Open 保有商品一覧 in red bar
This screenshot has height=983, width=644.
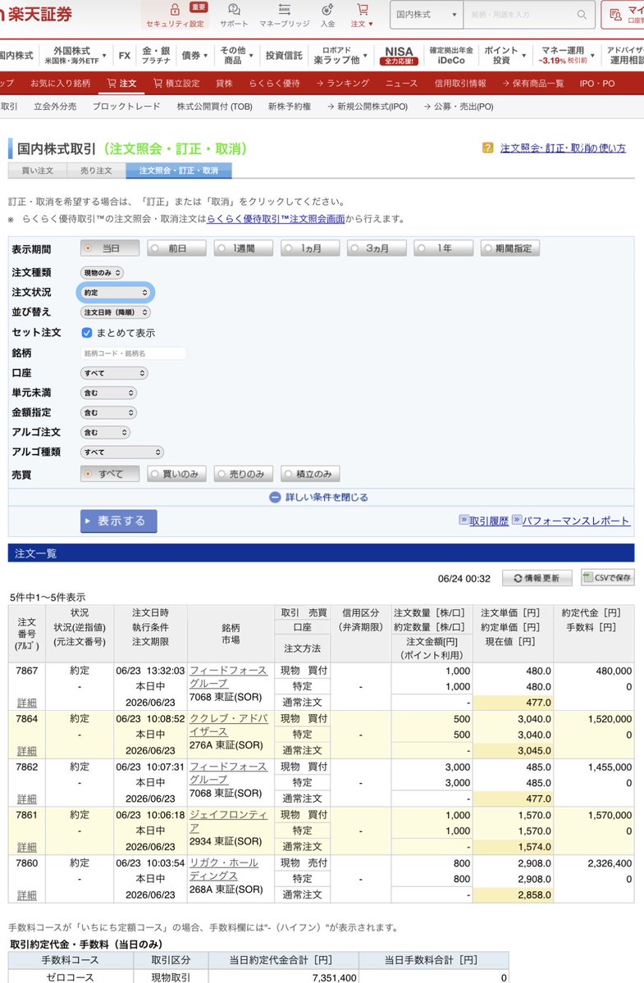(532, 84)
